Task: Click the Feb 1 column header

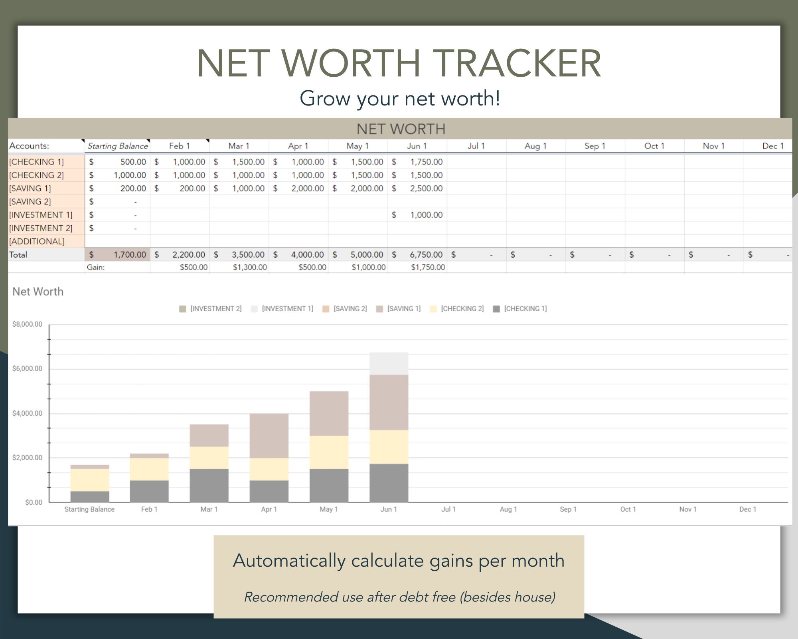Action: coord(180,146)
